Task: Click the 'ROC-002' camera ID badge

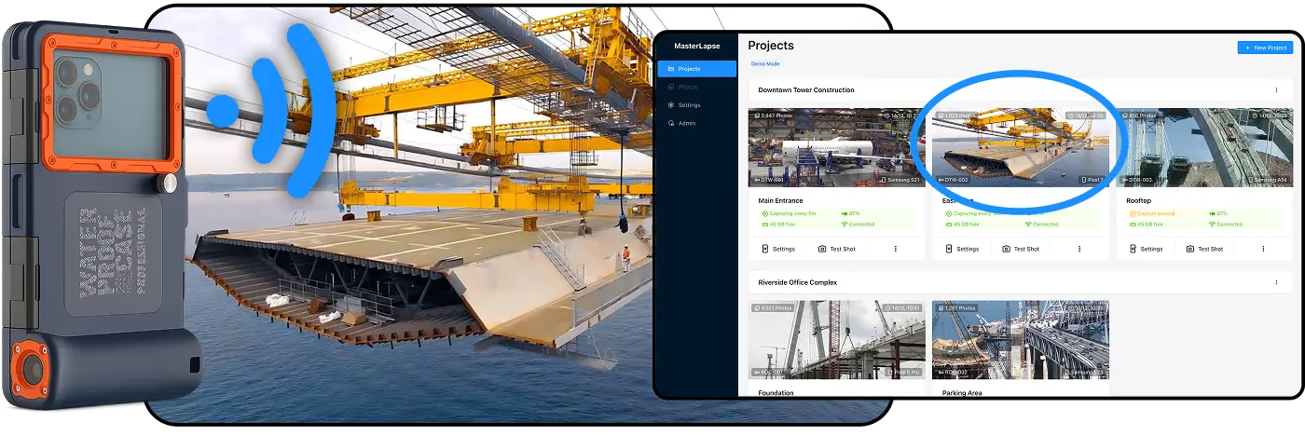Action: coord(952,372)
